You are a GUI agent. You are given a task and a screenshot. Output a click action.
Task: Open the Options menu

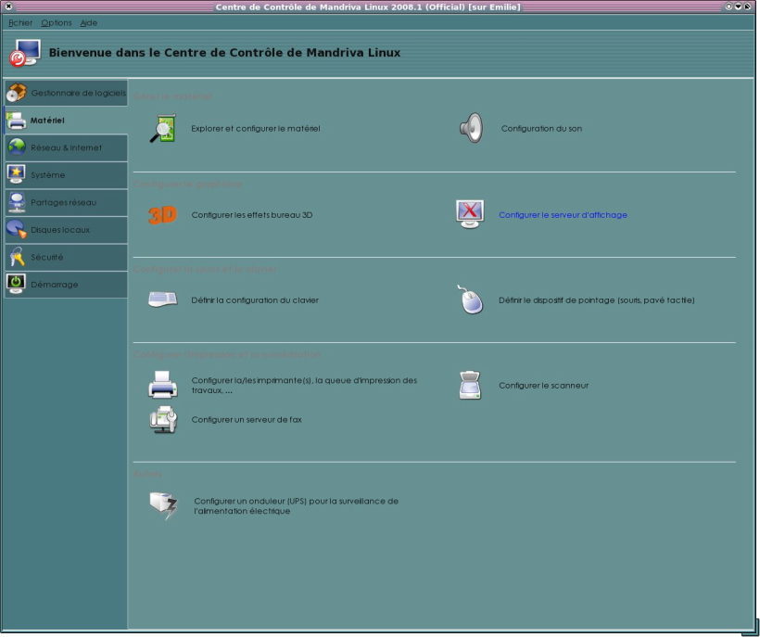coord(57,23)
